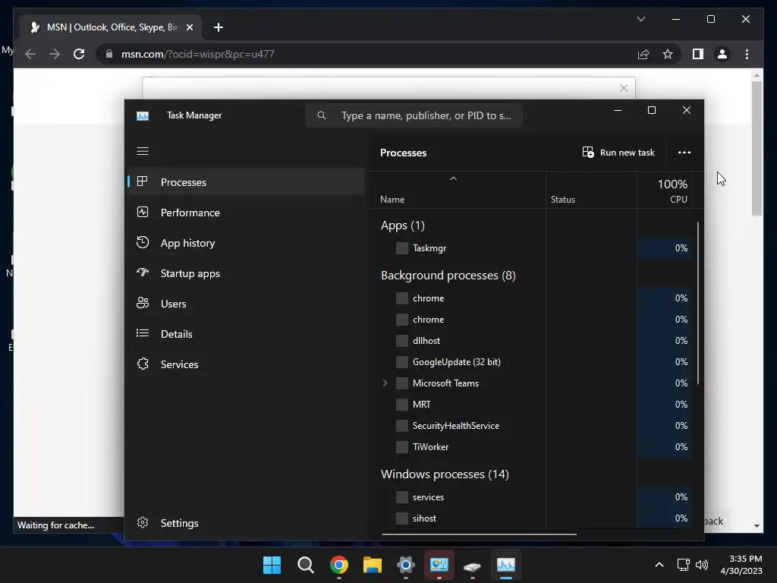Image resolution: width=777 pixels, height=583 pixels.
Task: Open the Chrome profile avatar menu
Action: point(722,54)
